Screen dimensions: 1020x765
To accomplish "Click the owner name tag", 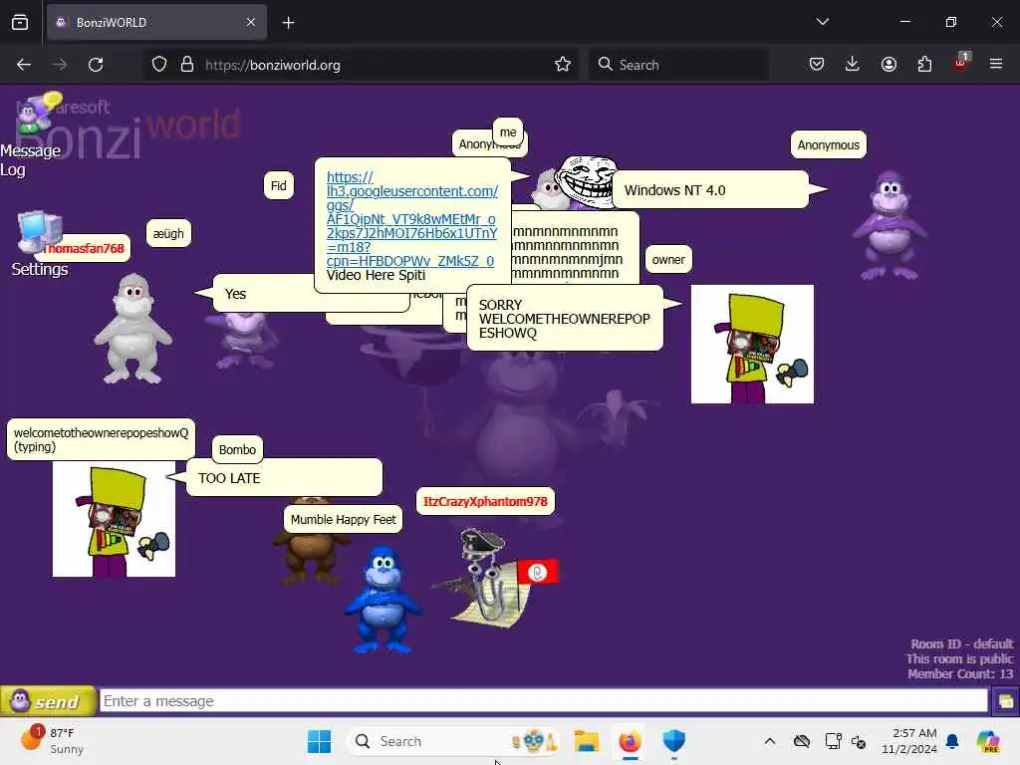I will [668, 260].
